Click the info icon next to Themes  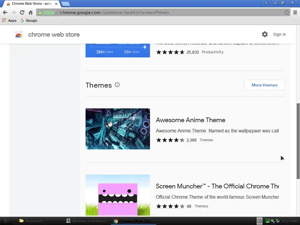click(x=117, y=85)
